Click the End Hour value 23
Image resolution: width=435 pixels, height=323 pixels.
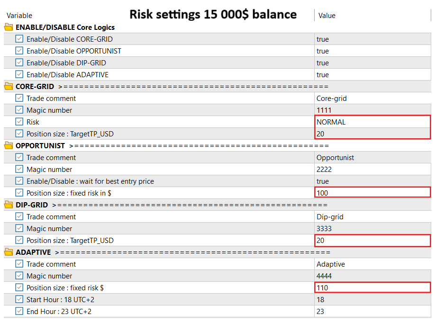pyautogui.click(x=372, y=311)
